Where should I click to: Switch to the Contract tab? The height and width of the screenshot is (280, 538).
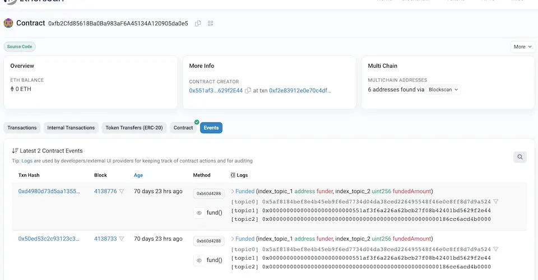click(x=183, y=128)
